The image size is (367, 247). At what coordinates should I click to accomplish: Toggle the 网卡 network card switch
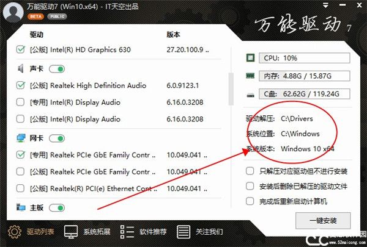coord(57,138)
